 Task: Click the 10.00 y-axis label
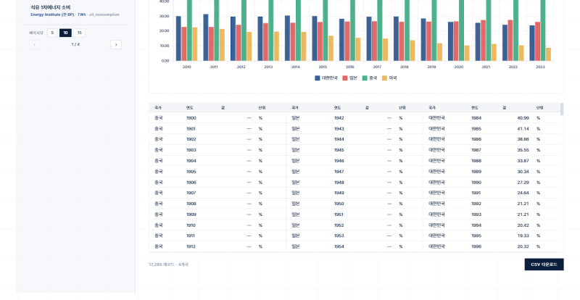[x=165, y=46]
